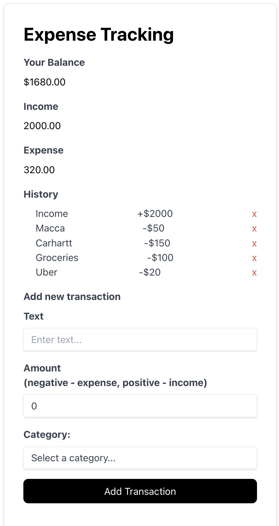Click the Carhartt history item name
This screenshot has height=526, width=279.
54,243
